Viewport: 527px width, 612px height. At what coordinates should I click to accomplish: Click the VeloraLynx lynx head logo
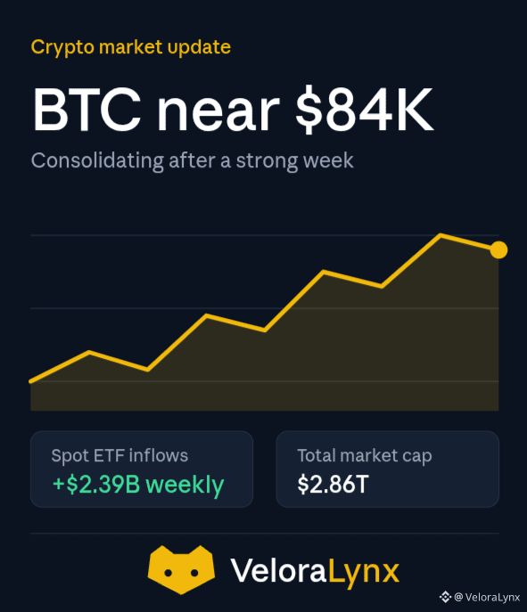tap(181, 569)
